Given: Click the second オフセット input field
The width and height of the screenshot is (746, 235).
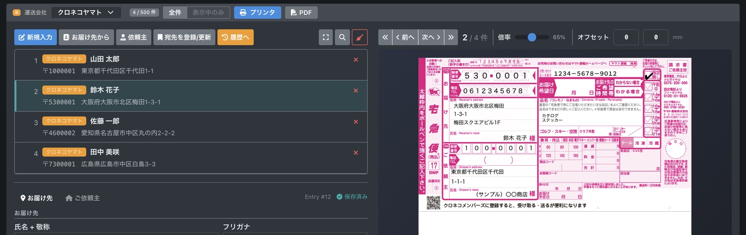Looking at the screenshot, I should tap(656, 37).
